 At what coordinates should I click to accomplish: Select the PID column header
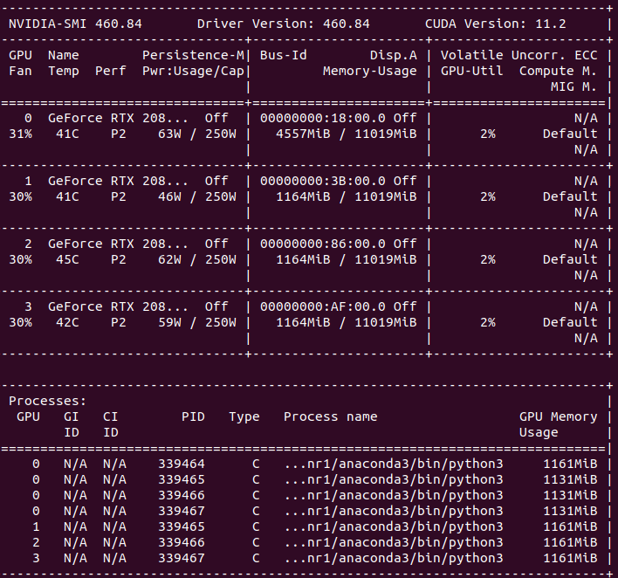(x=193, y=416)
